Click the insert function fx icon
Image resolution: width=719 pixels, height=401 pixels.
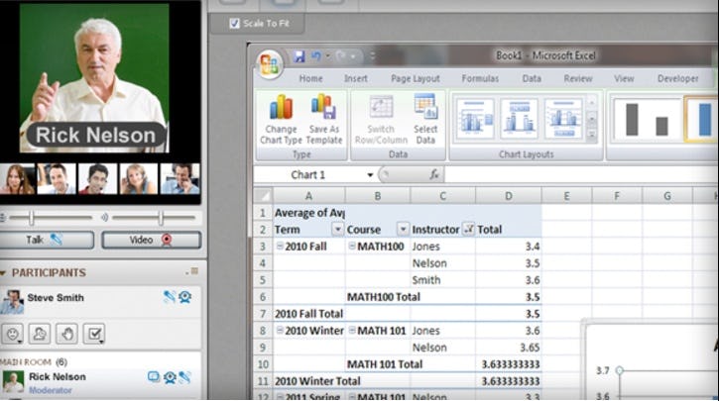[433, 174]
